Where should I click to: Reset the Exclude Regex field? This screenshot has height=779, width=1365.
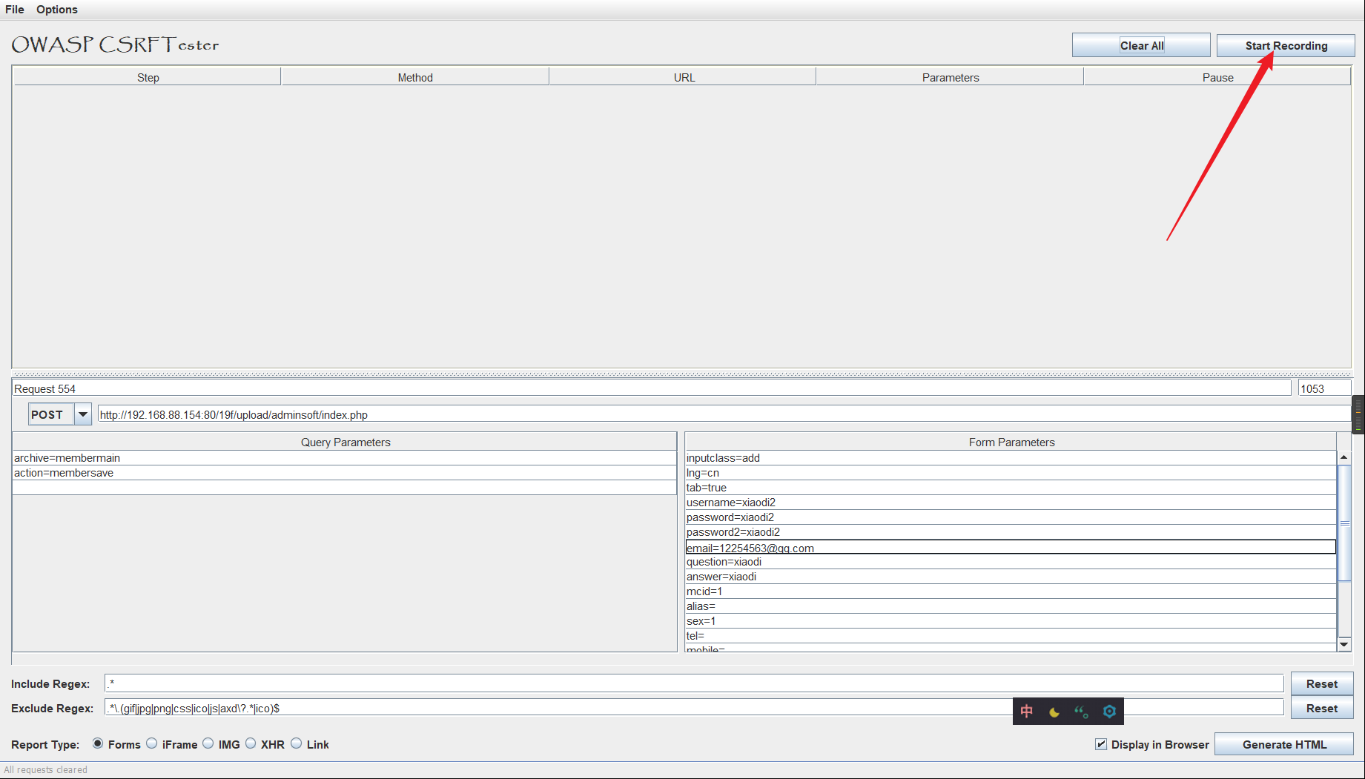coord(1321,708)
